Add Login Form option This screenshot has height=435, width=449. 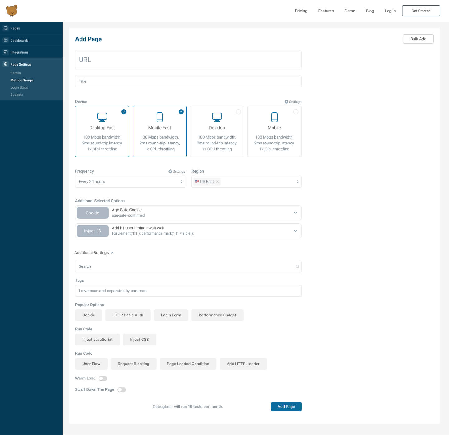(171, 315)
